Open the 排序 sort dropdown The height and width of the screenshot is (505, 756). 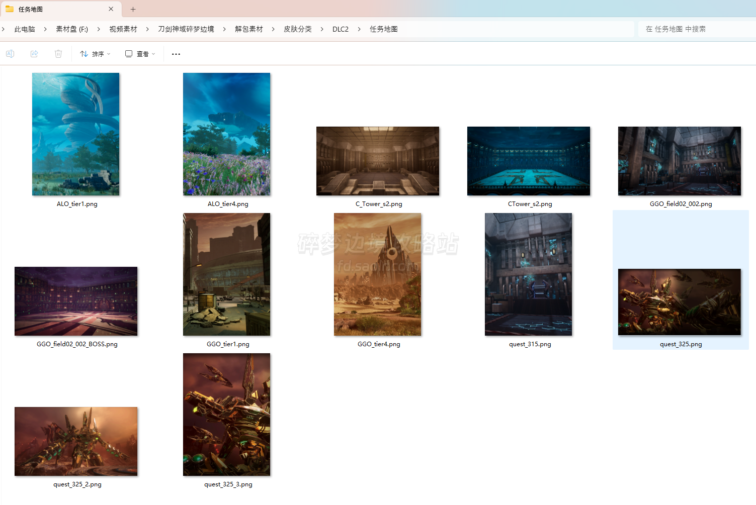(95, 54)
